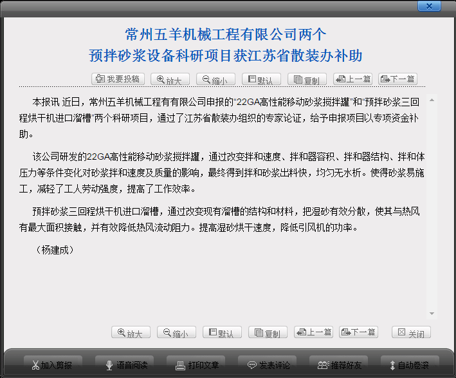Click 推荐好友 recommend to friends
Screen dimensions: 456x378
[338, 365]
